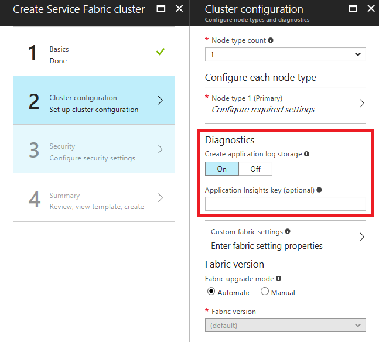Screen dimensions: 379x342
Task: Select step 2 Cluster configuration
Action: (x=94, y=100)
